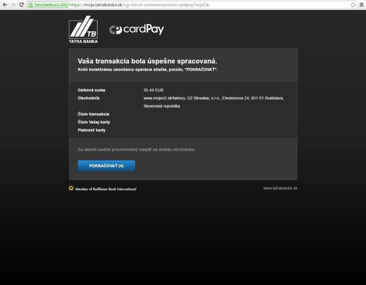The height and width of the screenshot is (285, 366).
Task: Click the 'Vaša transakcia bola úspešne spracovaná' heading
Action: 147,61
